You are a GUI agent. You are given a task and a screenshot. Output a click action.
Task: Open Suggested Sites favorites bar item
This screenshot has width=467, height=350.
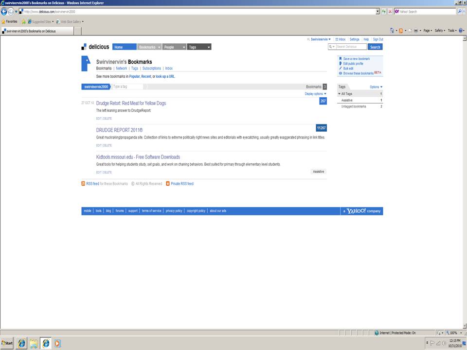41,21
